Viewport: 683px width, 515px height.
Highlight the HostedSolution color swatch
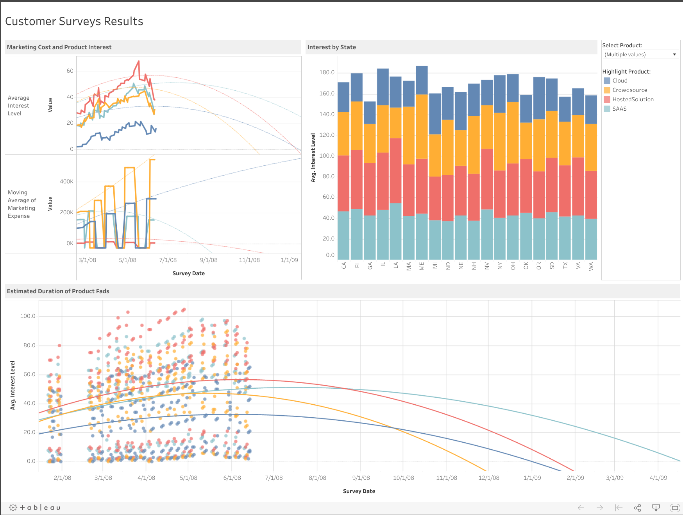coord(607,99)
